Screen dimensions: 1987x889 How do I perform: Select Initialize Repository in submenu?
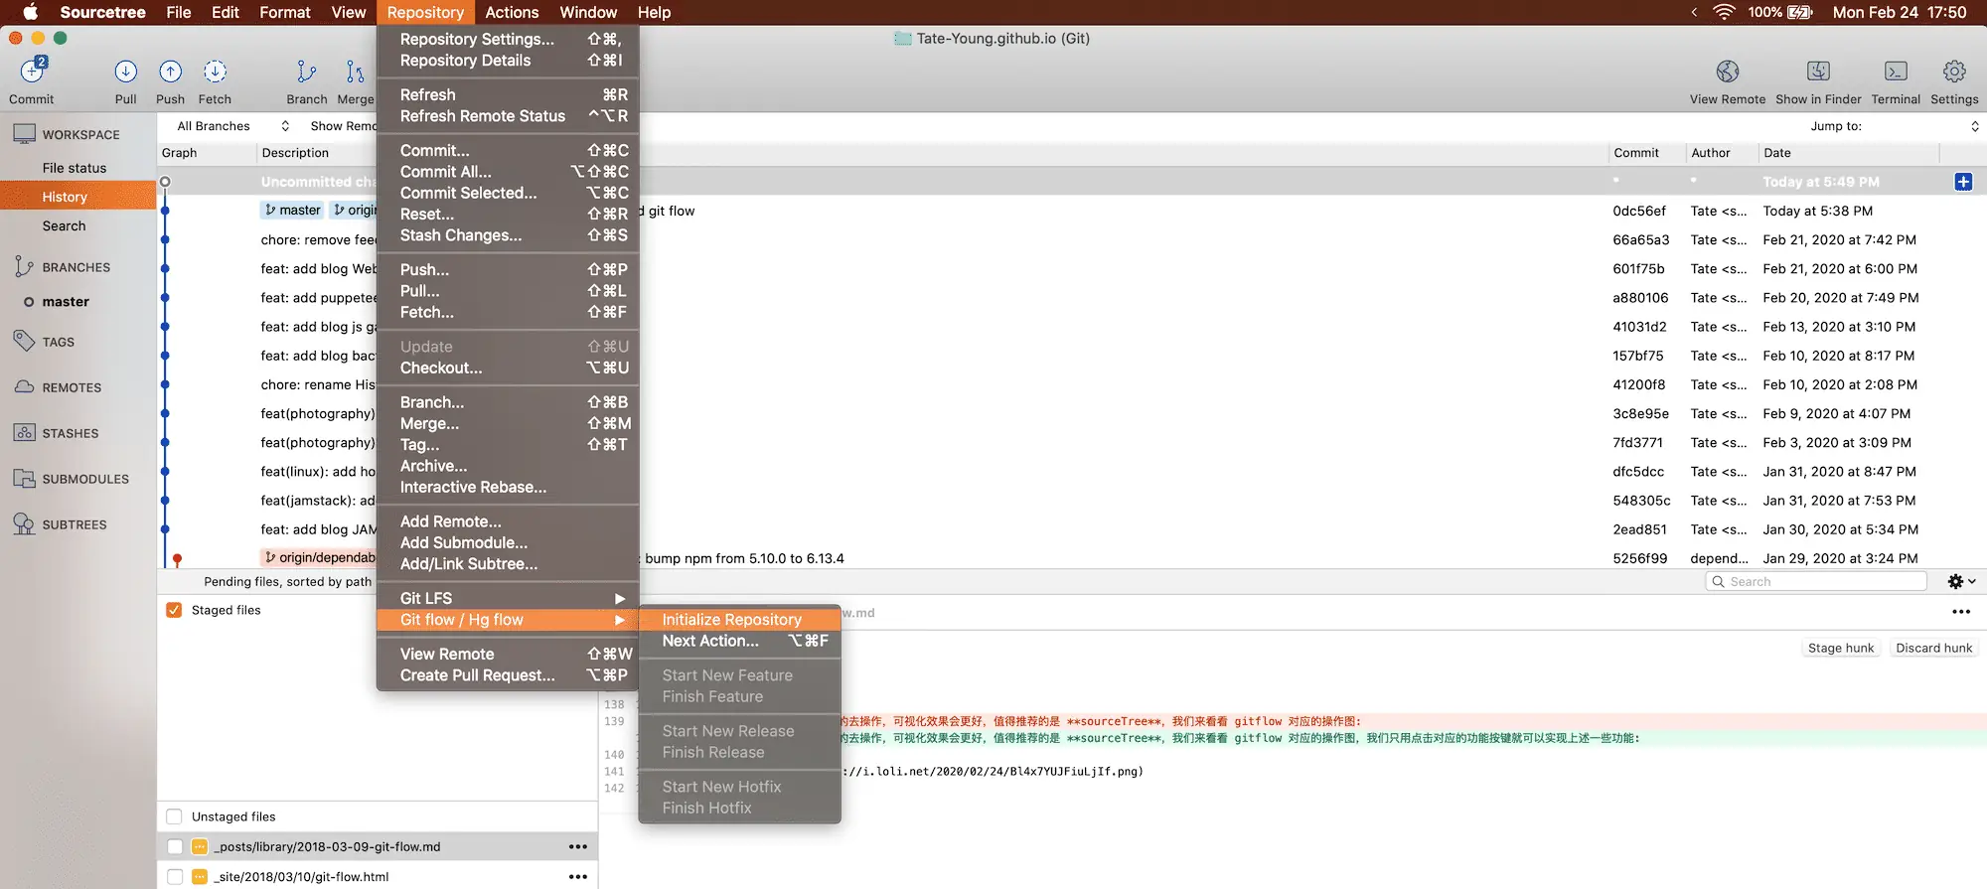coord(731,620)
